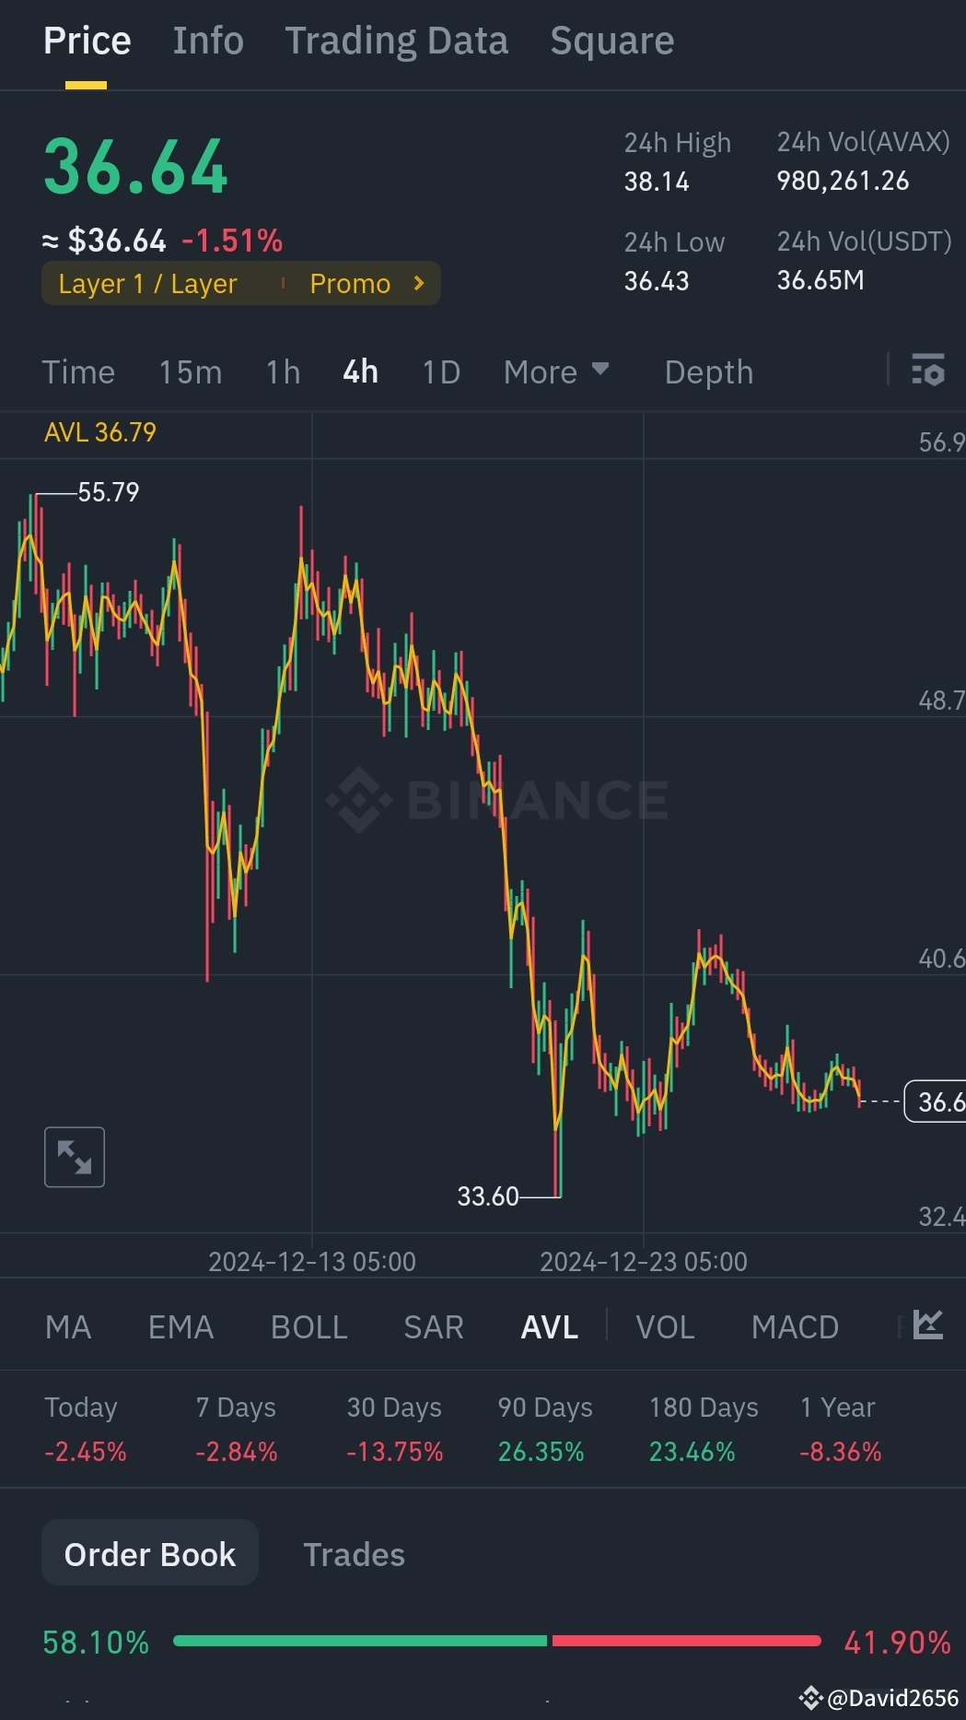This screenshot has width=966, height=1720.
Task: Open the Depth view
Action: click(x=708, y=371)
